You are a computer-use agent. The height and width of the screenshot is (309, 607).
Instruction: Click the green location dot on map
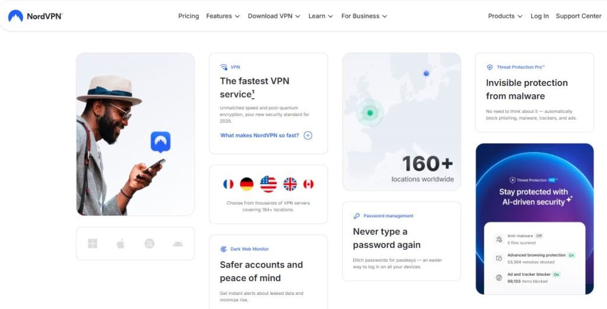point(370,113)
